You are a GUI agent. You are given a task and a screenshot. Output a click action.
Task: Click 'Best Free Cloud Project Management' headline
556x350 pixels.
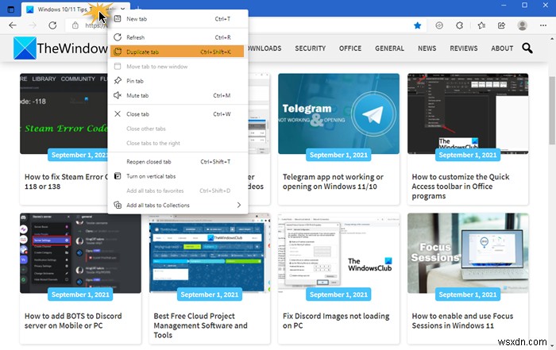tap(200, 325)
